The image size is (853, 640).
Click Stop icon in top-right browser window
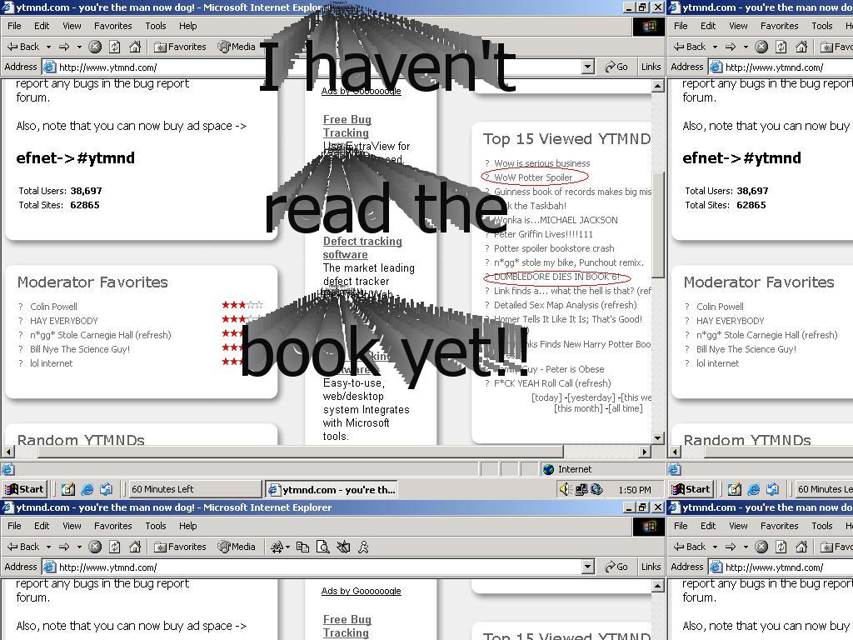coord(761,47)
